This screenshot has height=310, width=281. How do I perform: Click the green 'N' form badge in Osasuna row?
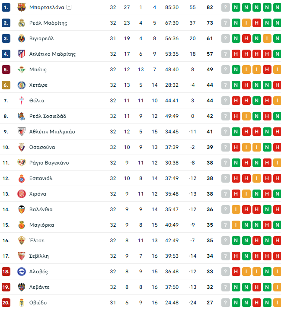pyautogui.click(x=267, y=147)
